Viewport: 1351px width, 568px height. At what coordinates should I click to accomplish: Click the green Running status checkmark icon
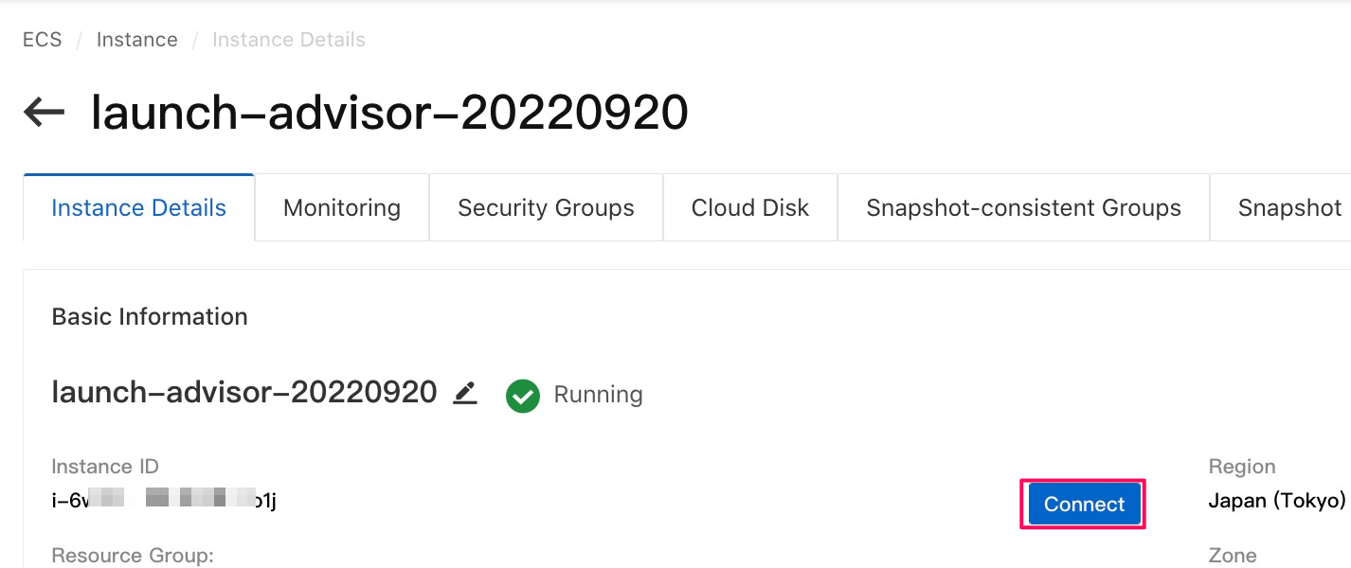coord(523,395)
